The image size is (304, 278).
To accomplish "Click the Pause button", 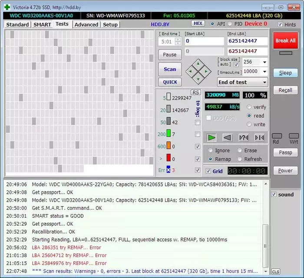I will (170, 55).
